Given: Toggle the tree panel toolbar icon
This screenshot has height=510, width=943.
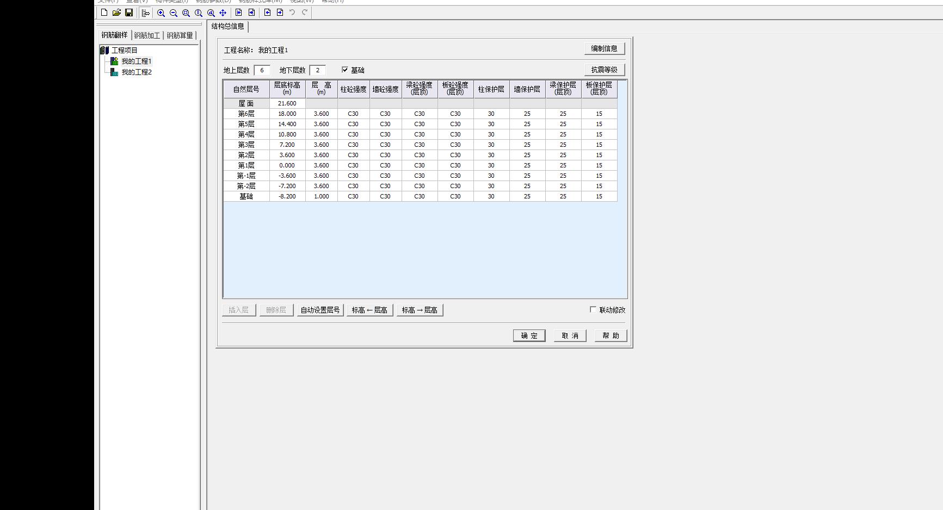Looking at the screenshot, I should click(x=145, y=13).
